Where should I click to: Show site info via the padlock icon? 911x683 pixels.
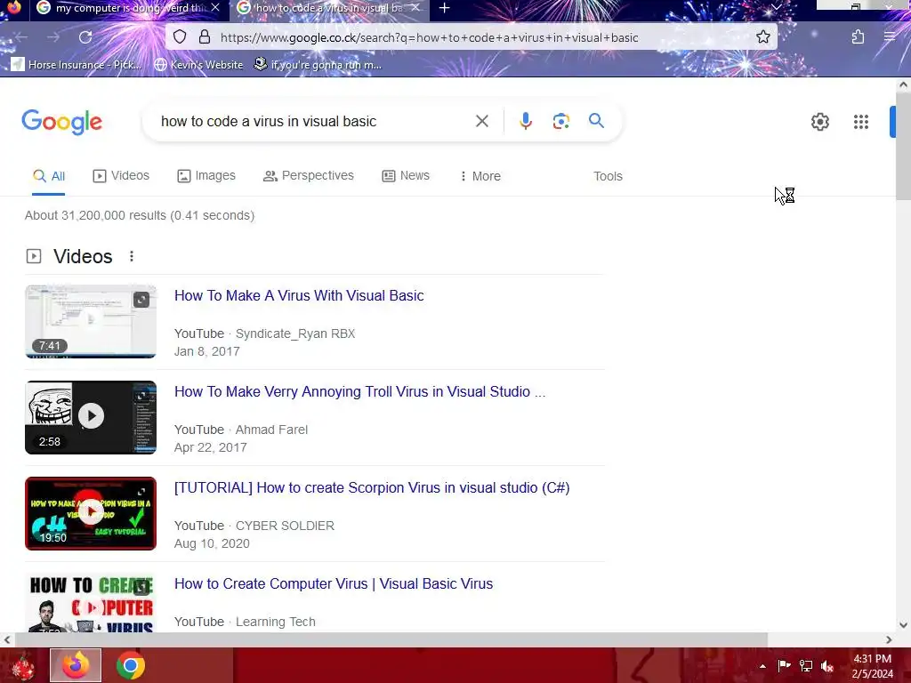pyautogui.click(x=205, y=37)
